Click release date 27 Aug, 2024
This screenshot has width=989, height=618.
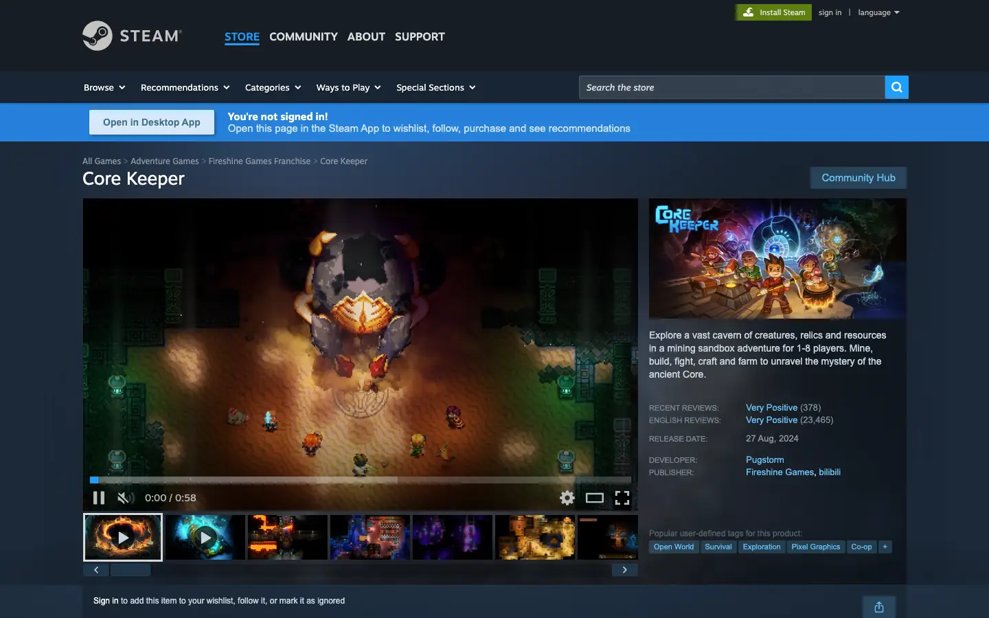point(772,438)
